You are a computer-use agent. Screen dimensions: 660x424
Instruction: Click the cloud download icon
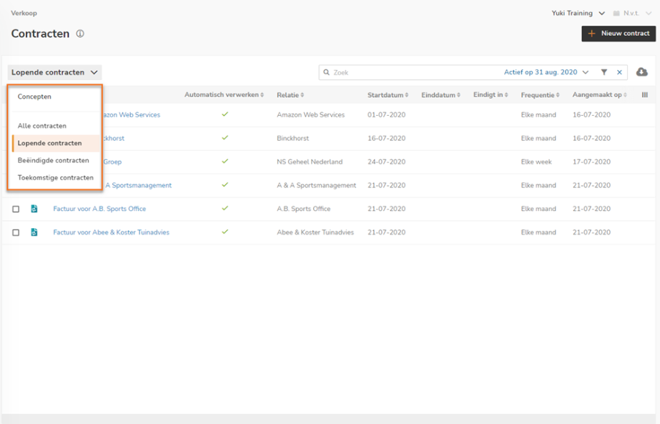[641, 72]
